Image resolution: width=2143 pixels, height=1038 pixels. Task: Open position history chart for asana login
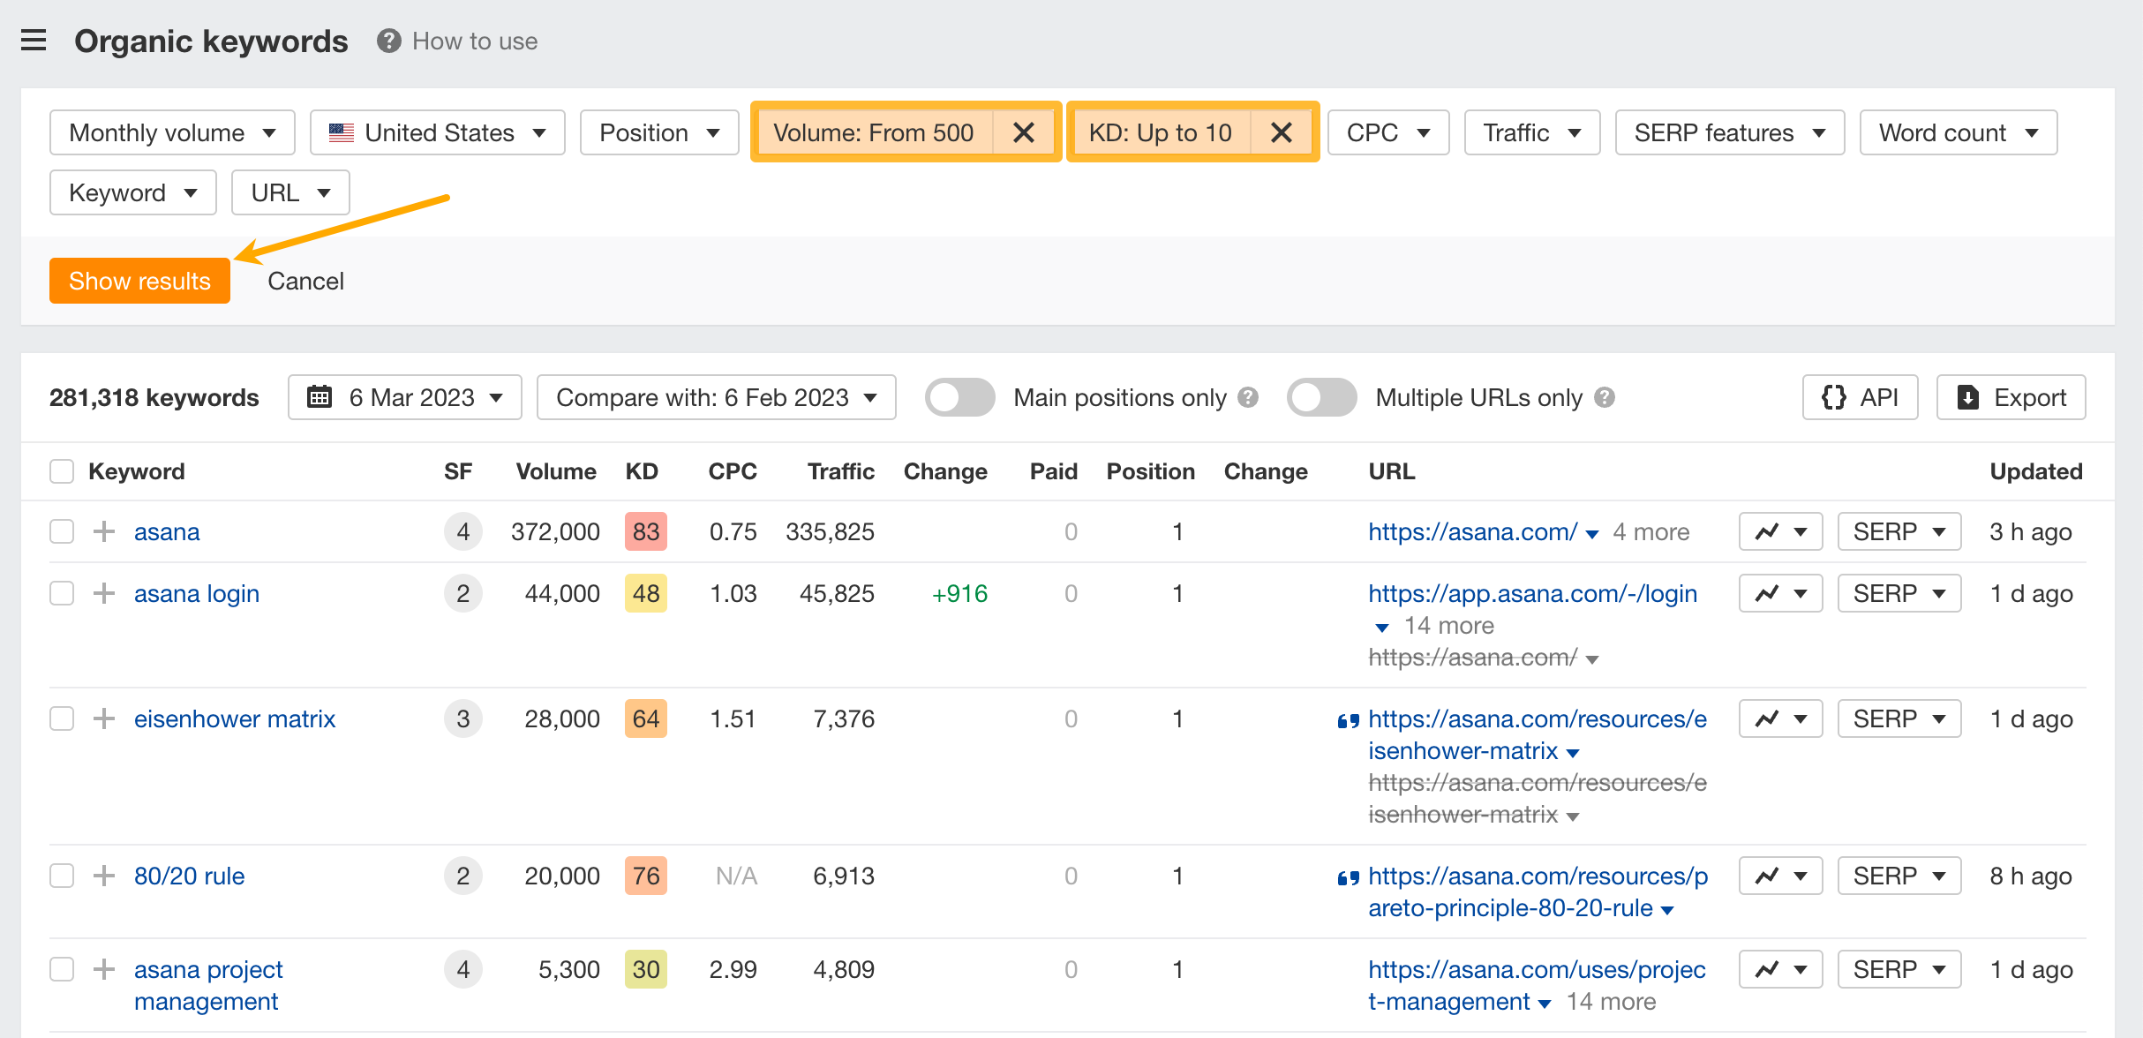pyautogui.click(x=1780, y=593)
